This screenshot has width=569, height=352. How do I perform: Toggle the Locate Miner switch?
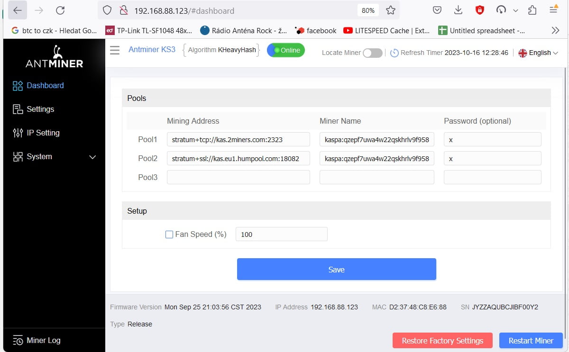[x=373, y=53]
